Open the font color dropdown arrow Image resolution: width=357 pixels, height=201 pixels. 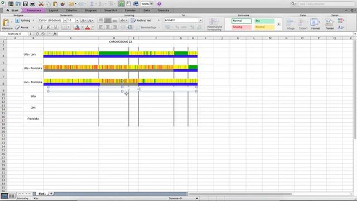(93, 27)
